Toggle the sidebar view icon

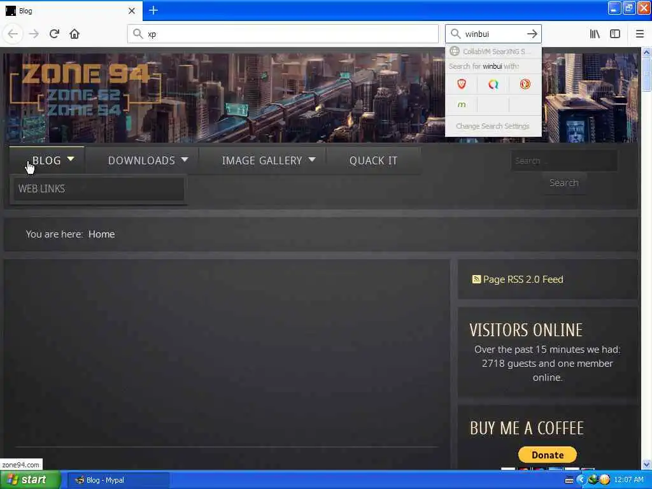point(615,34)
